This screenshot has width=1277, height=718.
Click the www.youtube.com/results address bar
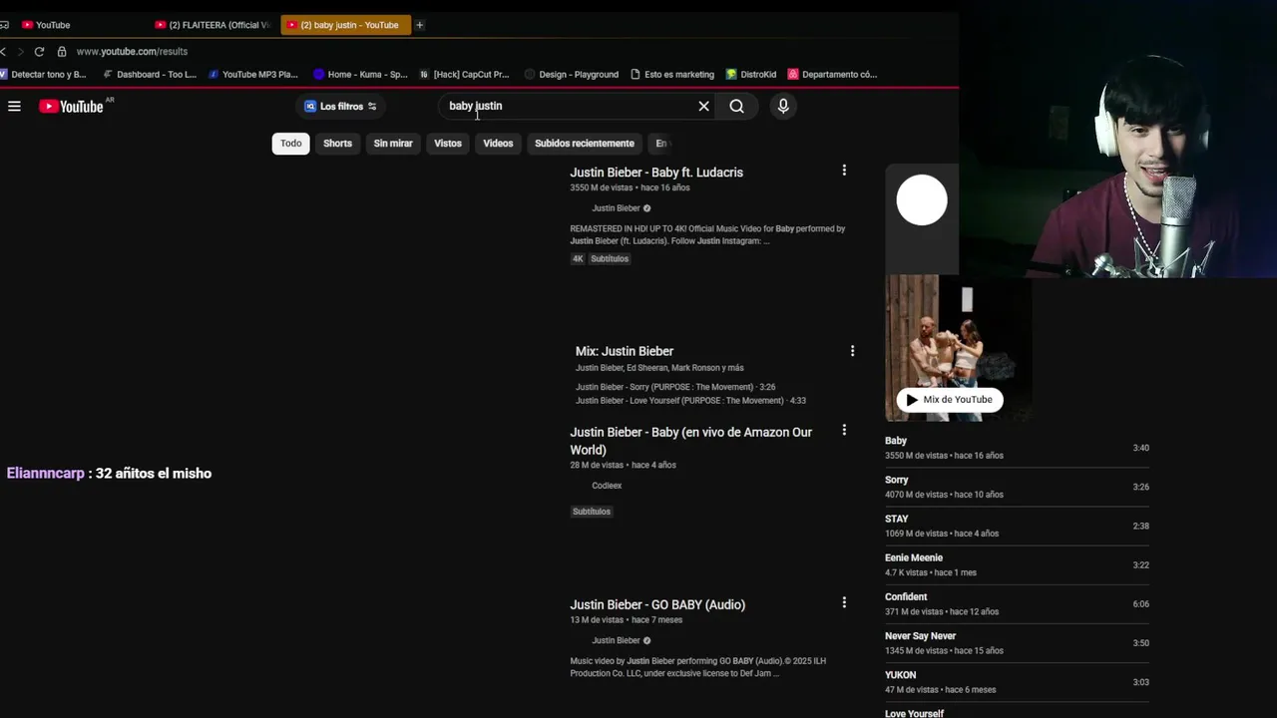pos(132,52)
